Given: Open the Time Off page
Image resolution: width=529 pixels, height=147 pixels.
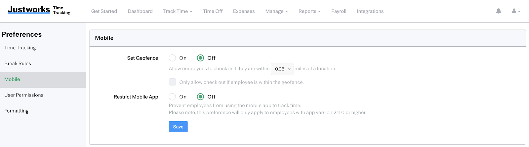Looking at the screenshot, I should (x=213, y=11).
